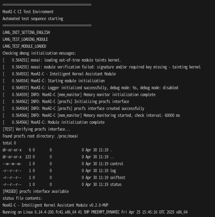Click the selftest file name in listing

pos(118,177)
